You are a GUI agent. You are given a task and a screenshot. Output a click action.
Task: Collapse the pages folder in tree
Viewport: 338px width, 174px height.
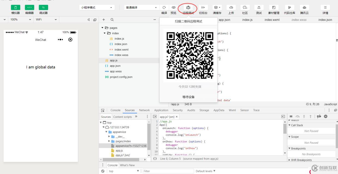[102, 28]
